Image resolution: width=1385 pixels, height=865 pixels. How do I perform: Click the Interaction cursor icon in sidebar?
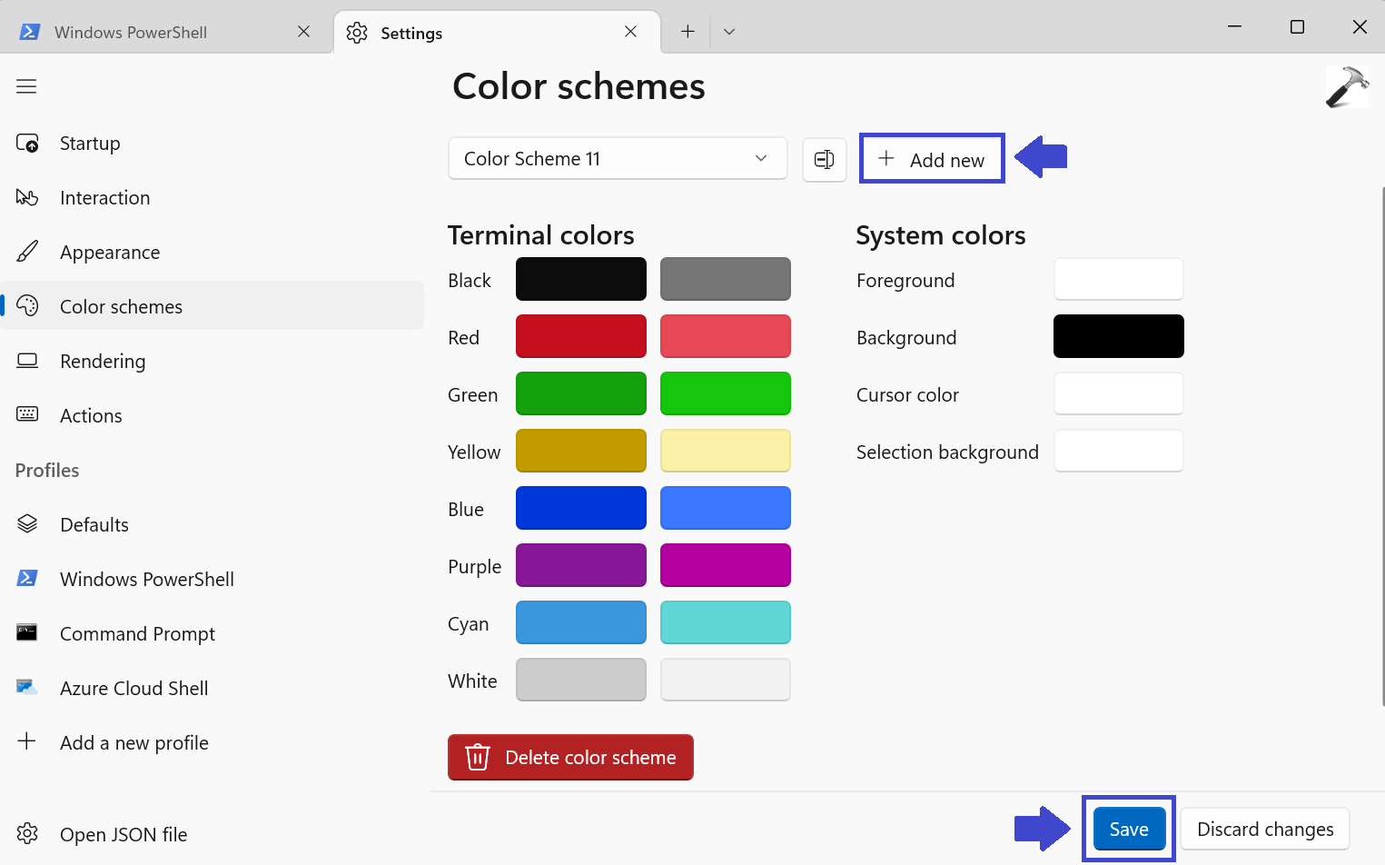coord(27,198)
